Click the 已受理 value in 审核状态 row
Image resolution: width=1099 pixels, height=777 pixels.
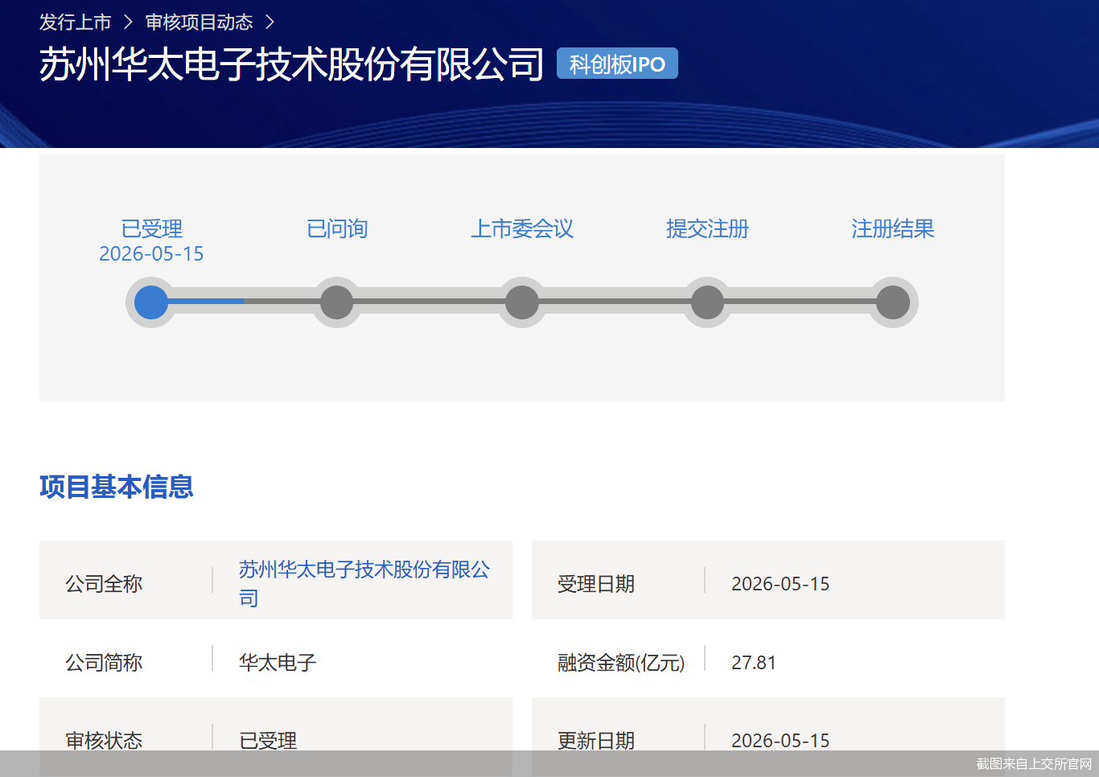click(x=268, y=740)
